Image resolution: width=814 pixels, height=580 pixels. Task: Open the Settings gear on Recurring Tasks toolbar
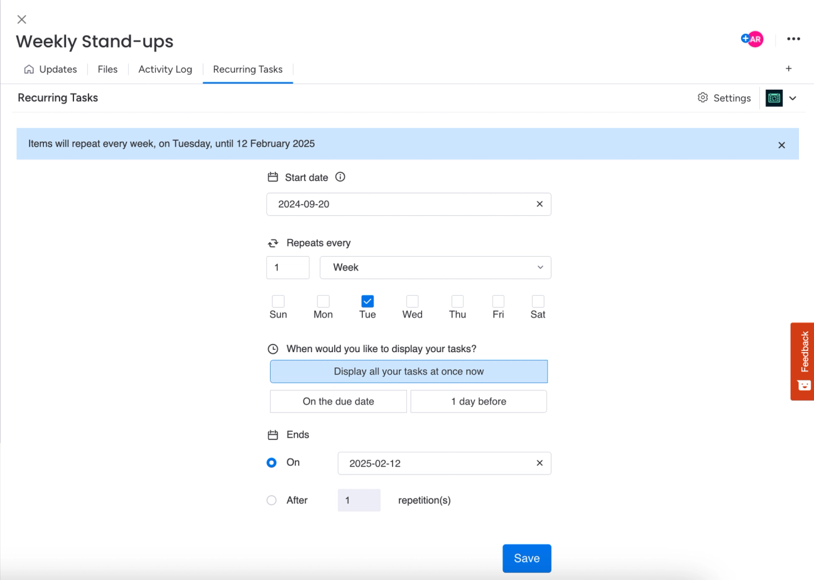[x=702, y=98]
